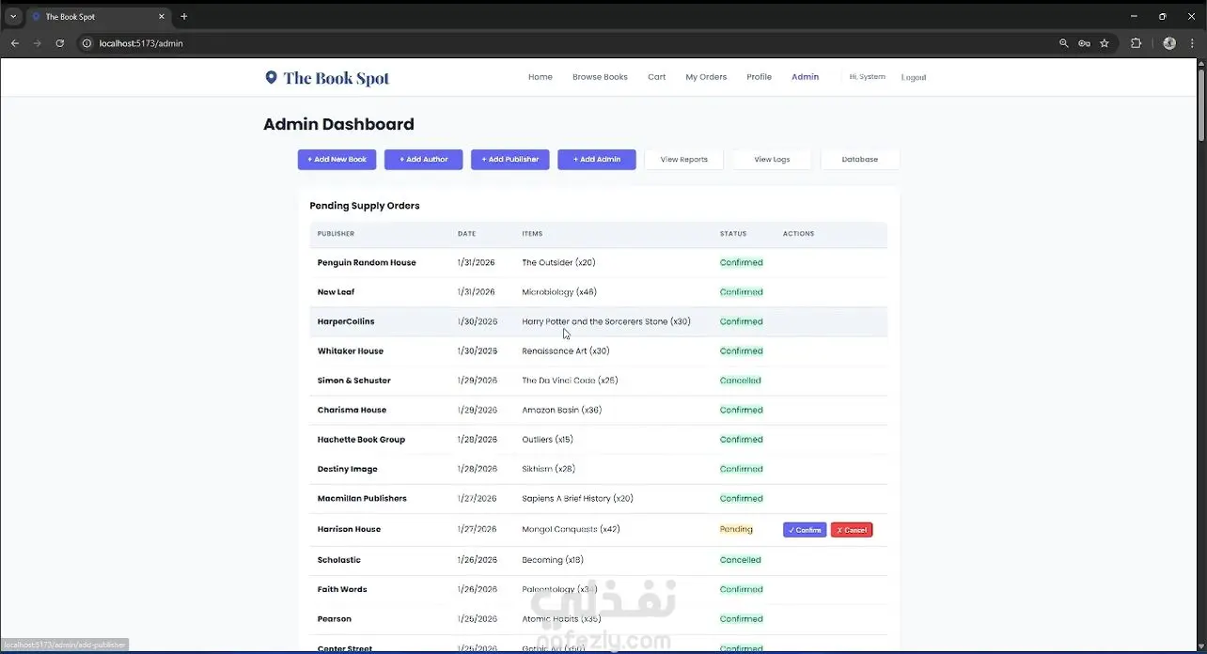This screenshot has width=1207, height=654.
Task: Click Harry Potter and the Sorcerers Stone item
Action: [x=606, y=321]
